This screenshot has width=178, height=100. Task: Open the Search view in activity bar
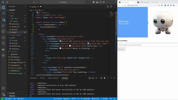coord(3,13)
